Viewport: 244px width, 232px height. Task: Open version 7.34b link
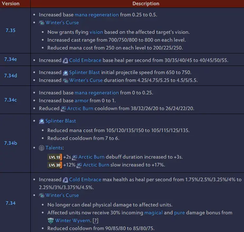tap(10, 143)
